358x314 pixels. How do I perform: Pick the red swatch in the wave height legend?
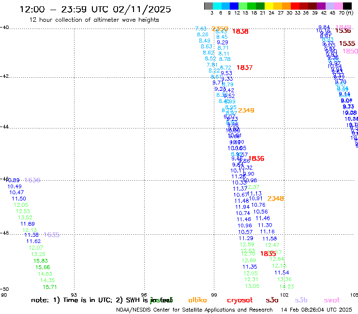coord(295,6)
